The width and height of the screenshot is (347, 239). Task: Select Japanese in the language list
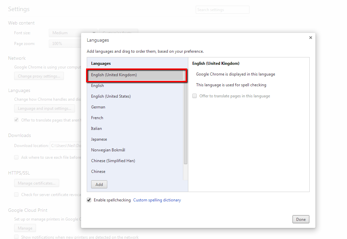coord(135,139)
